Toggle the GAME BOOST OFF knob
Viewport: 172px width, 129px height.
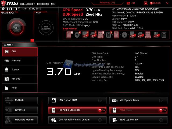click(17, 27)
